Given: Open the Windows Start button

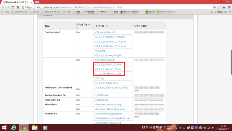Looking at the screenshot, I should tap(4, 128).
